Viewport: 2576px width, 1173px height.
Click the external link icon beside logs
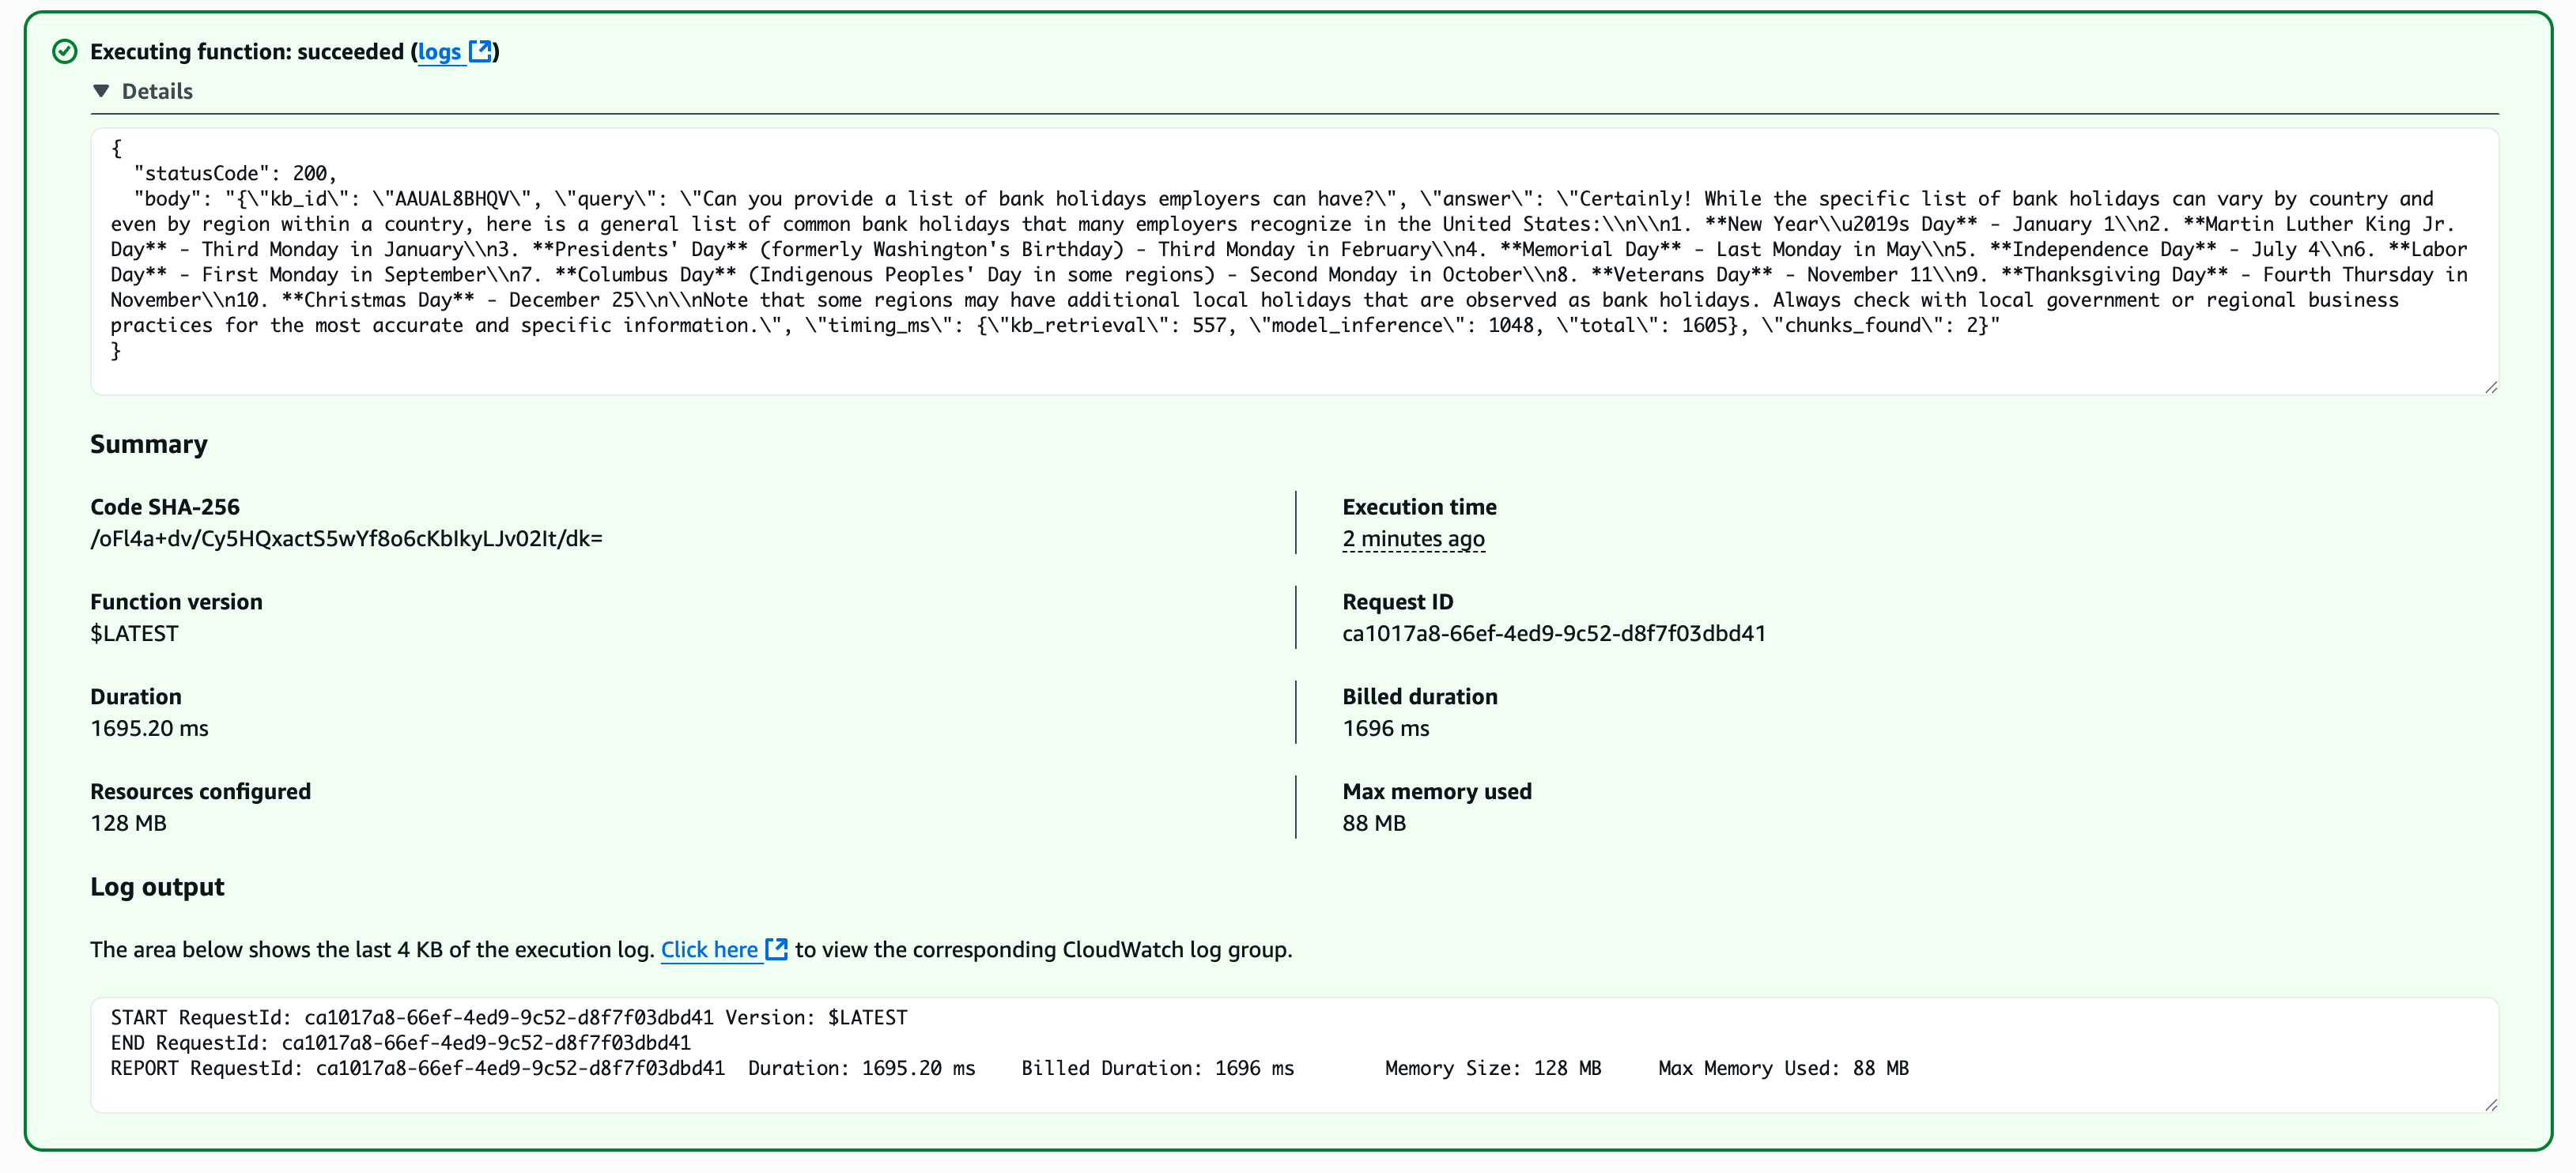coord(480,51)
